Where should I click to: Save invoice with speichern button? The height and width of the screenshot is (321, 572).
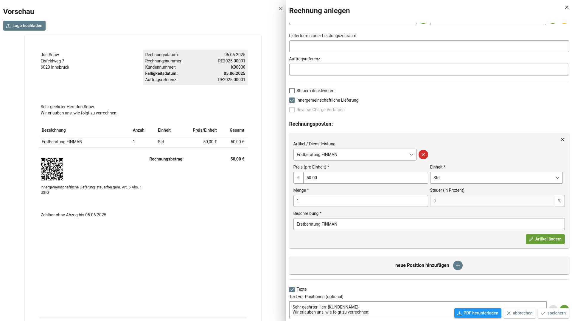point(553,313)
